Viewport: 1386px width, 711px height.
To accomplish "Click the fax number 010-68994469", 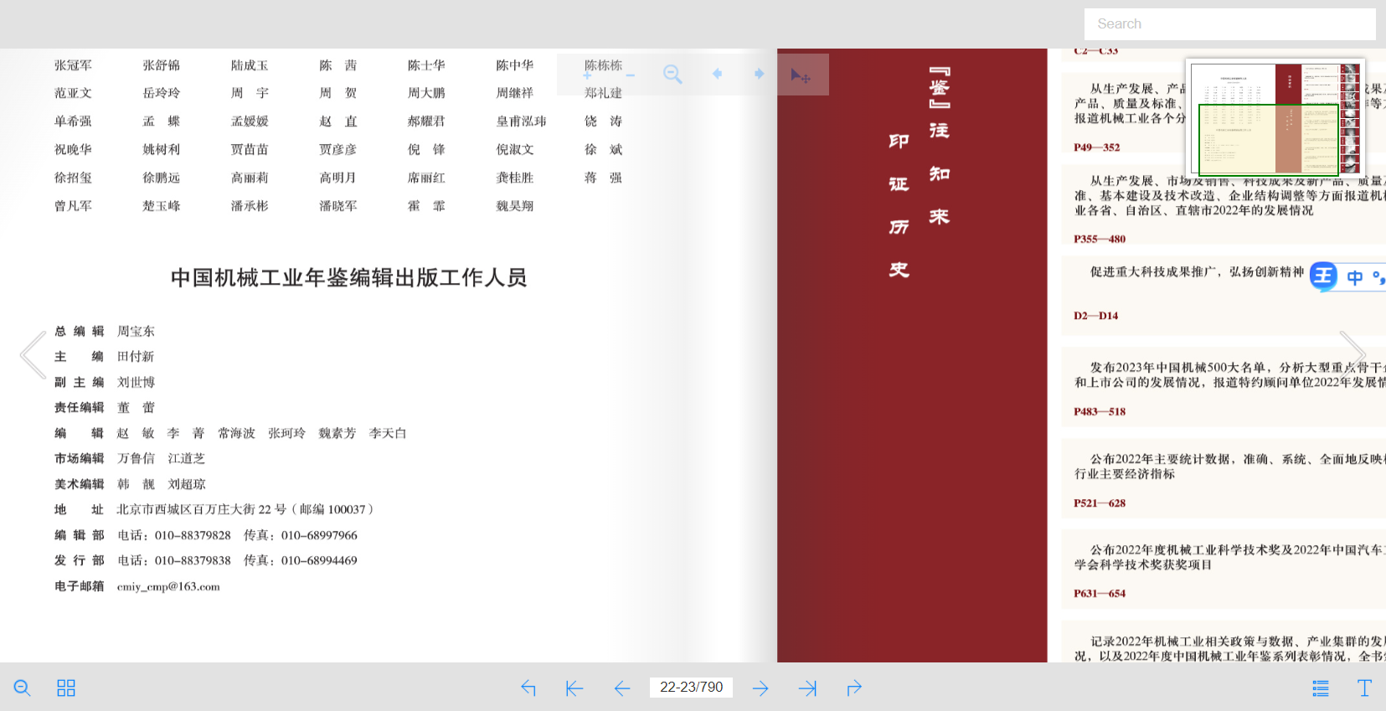I will (319, 561).
